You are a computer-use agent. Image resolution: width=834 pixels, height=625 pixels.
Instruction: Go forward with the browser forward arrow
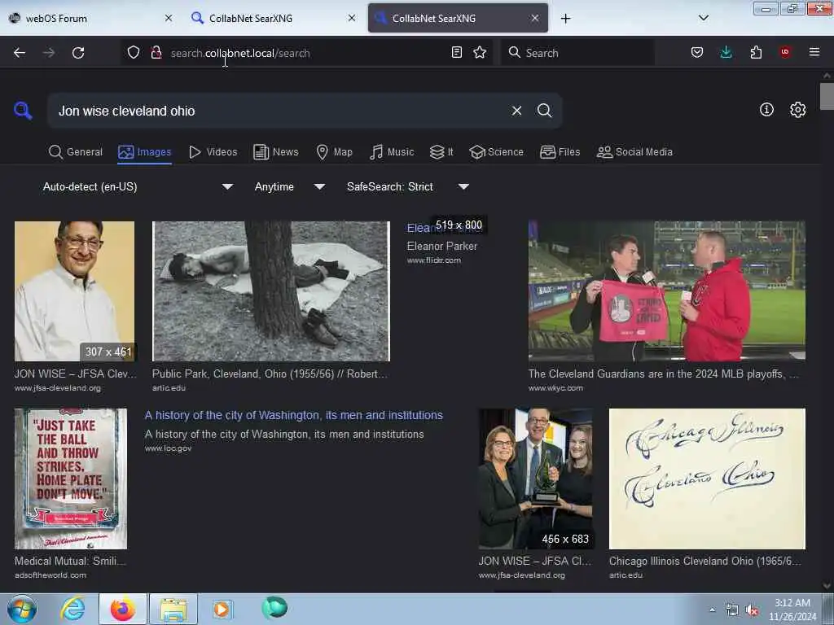click(49, 53)
